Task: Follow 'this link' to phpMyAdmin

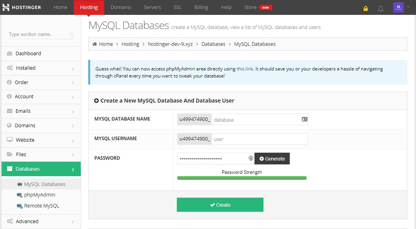Action: pyautogui.click(x=245, y=69)
